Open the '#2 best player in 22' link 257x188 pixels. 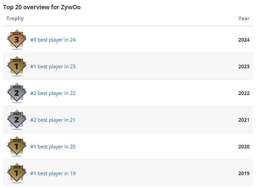[x=53, y=93]
